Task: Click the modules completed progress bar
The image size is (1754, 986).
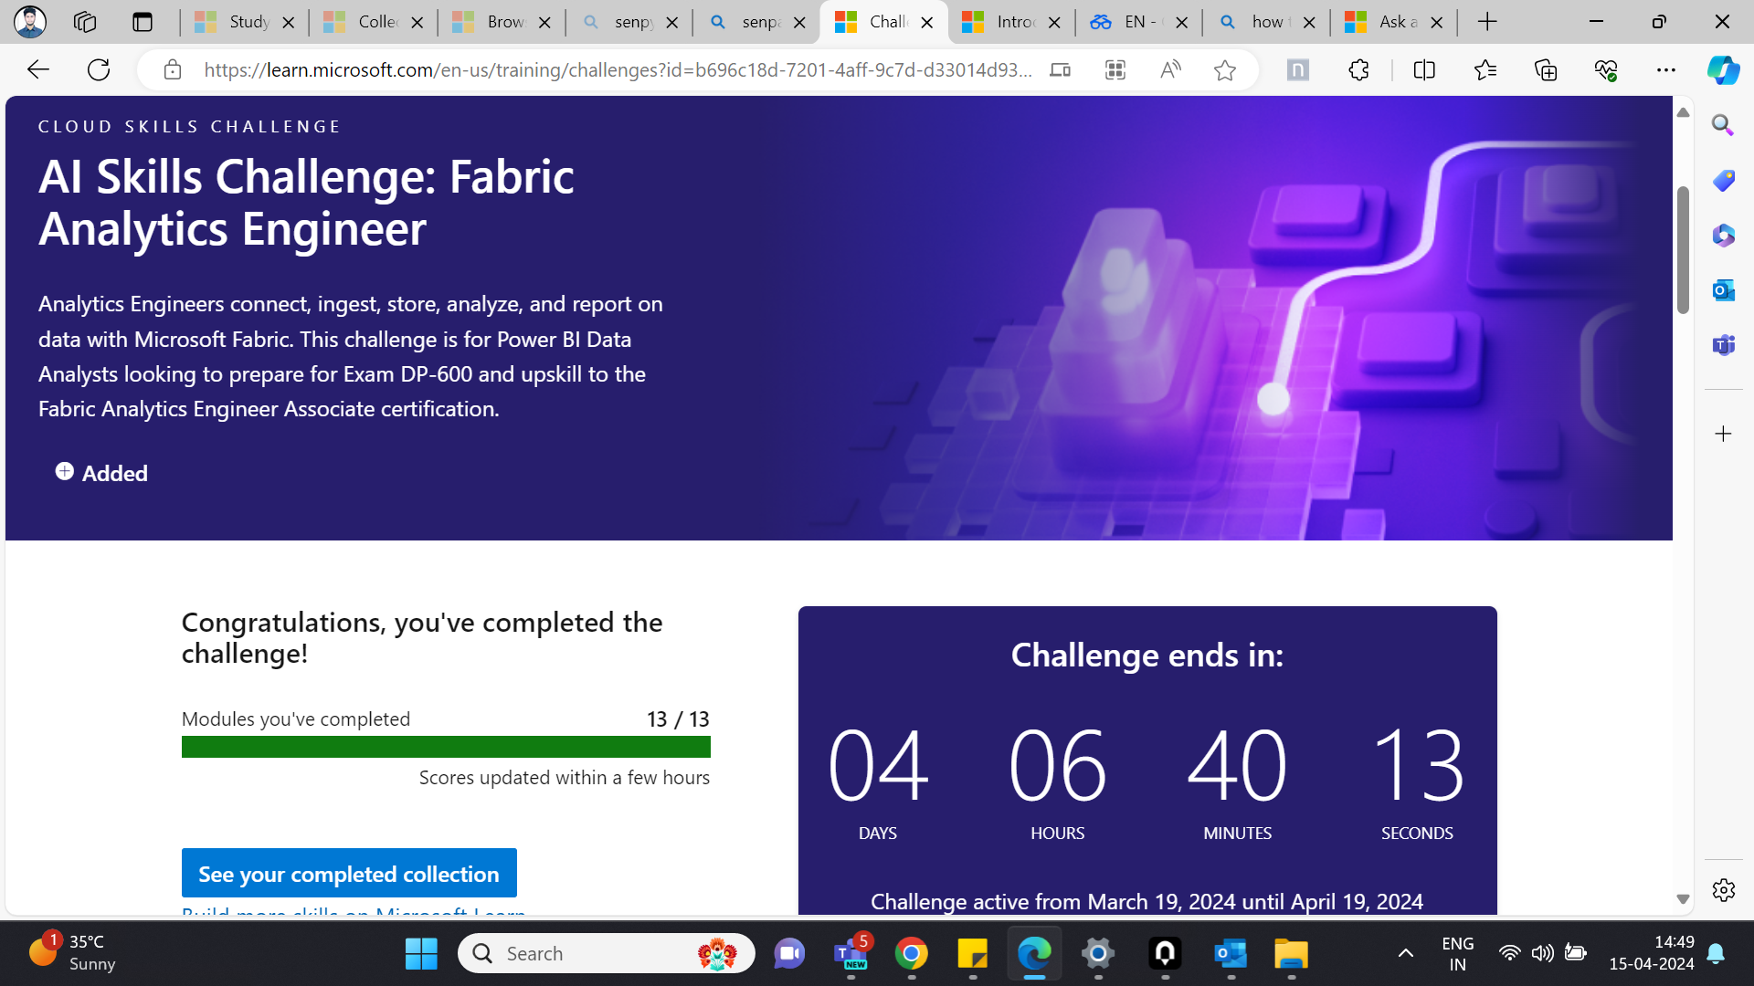Action: [x=446, y=747]
